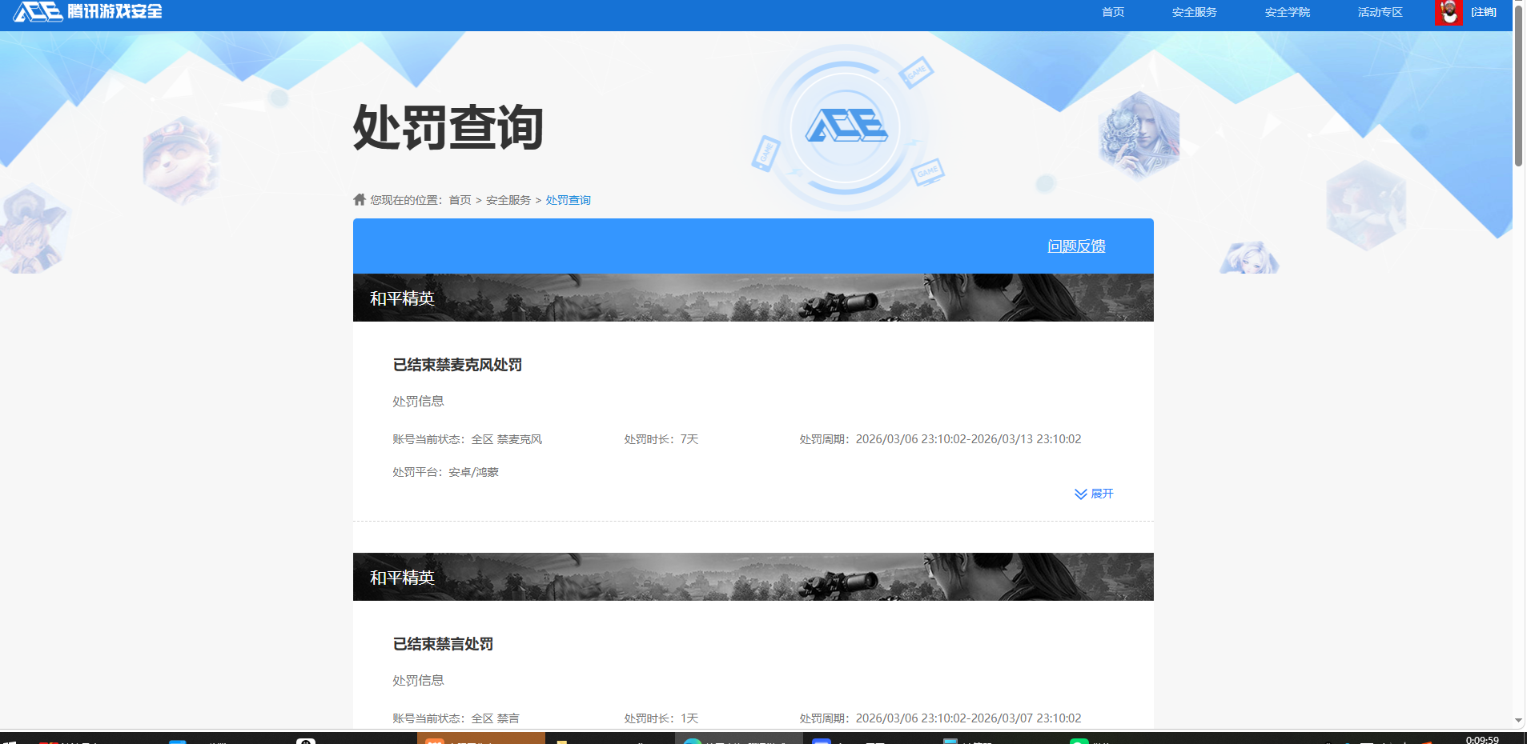This screenshot has width=1527, height=744.
Task: Select the 已结束禁言处罚 heading
Action: (x=443, y=644)
